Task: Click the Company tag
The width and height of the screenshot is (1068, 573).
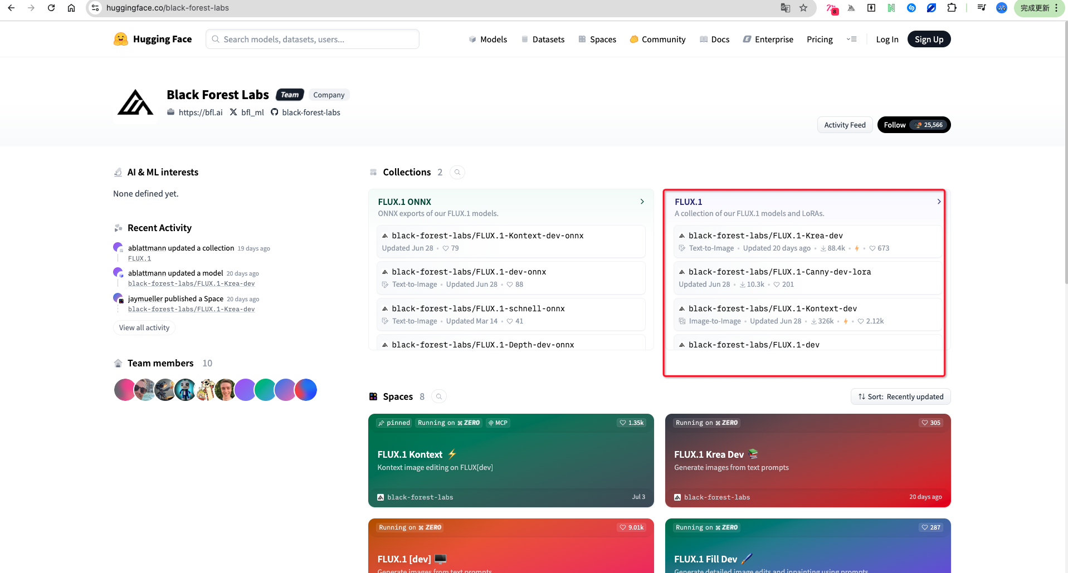Action: [329, 95]
